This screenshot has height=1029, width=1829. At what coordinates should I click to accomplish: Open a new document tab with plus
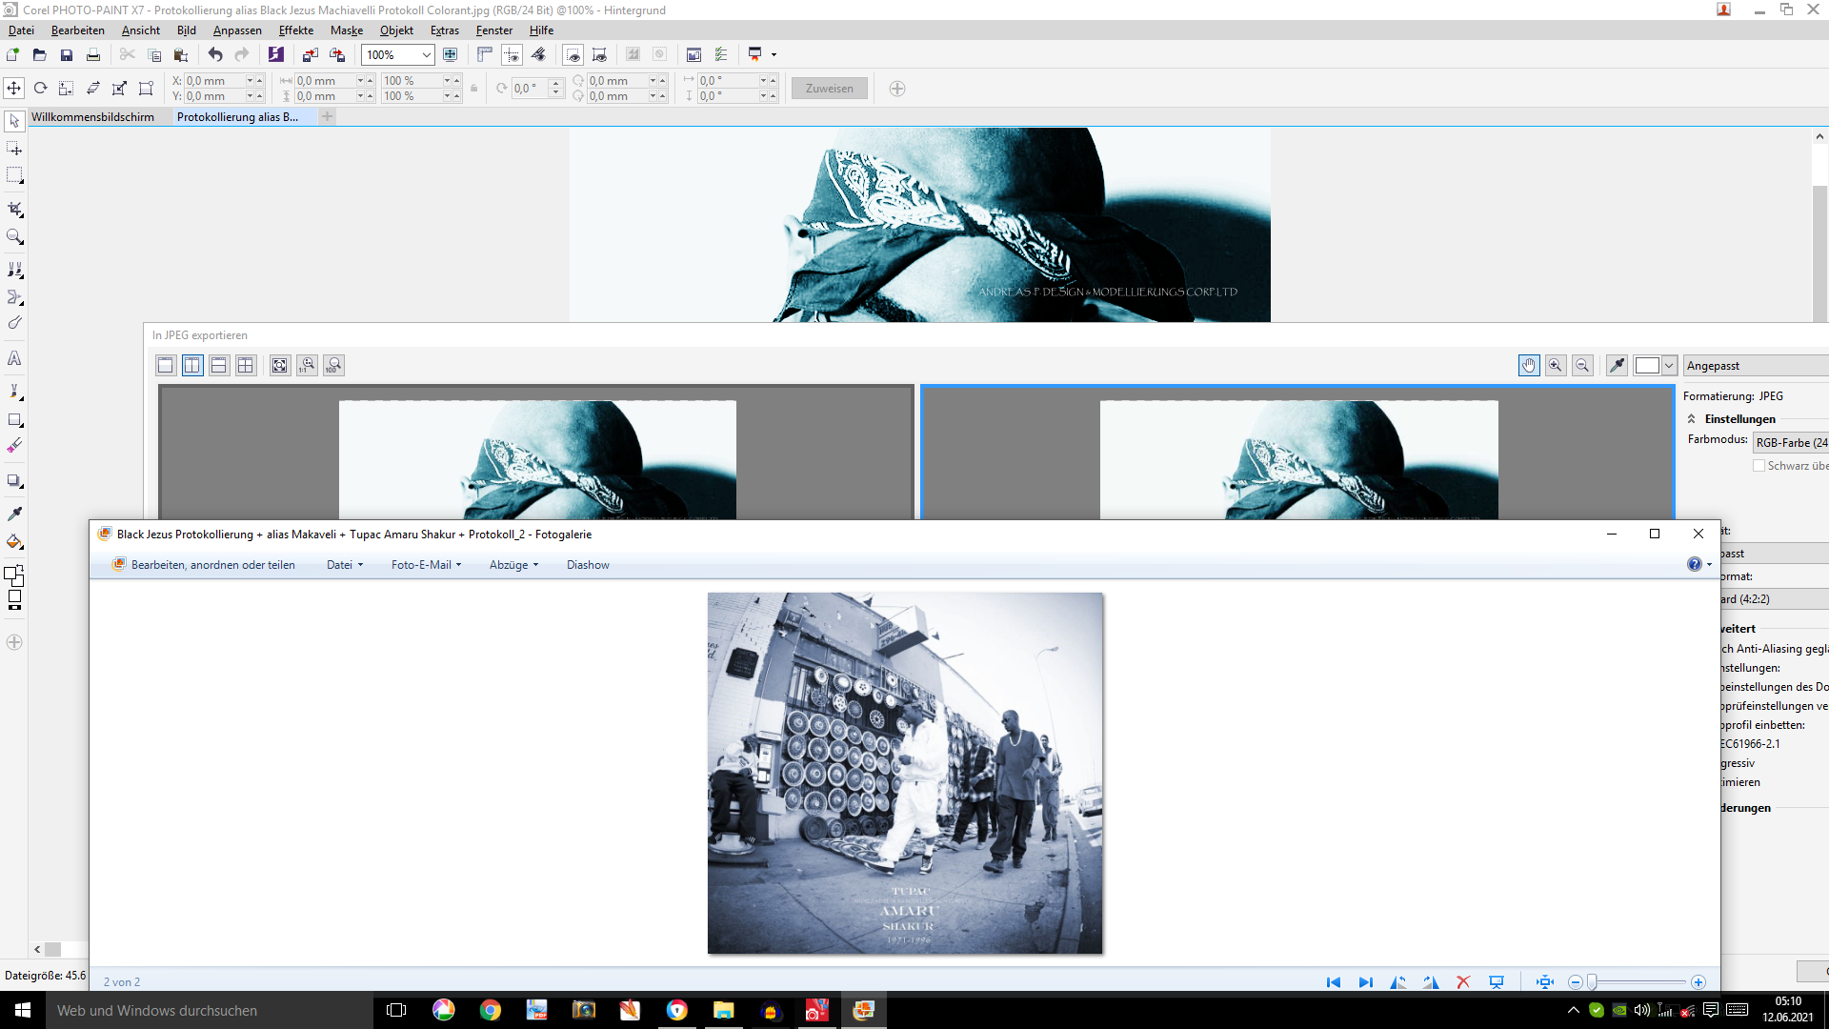click(328, 116)
